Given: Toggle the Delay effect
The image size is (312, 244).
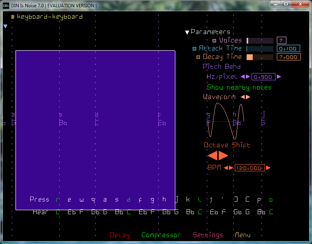Looking at the screenshot, I should point(120,235).
